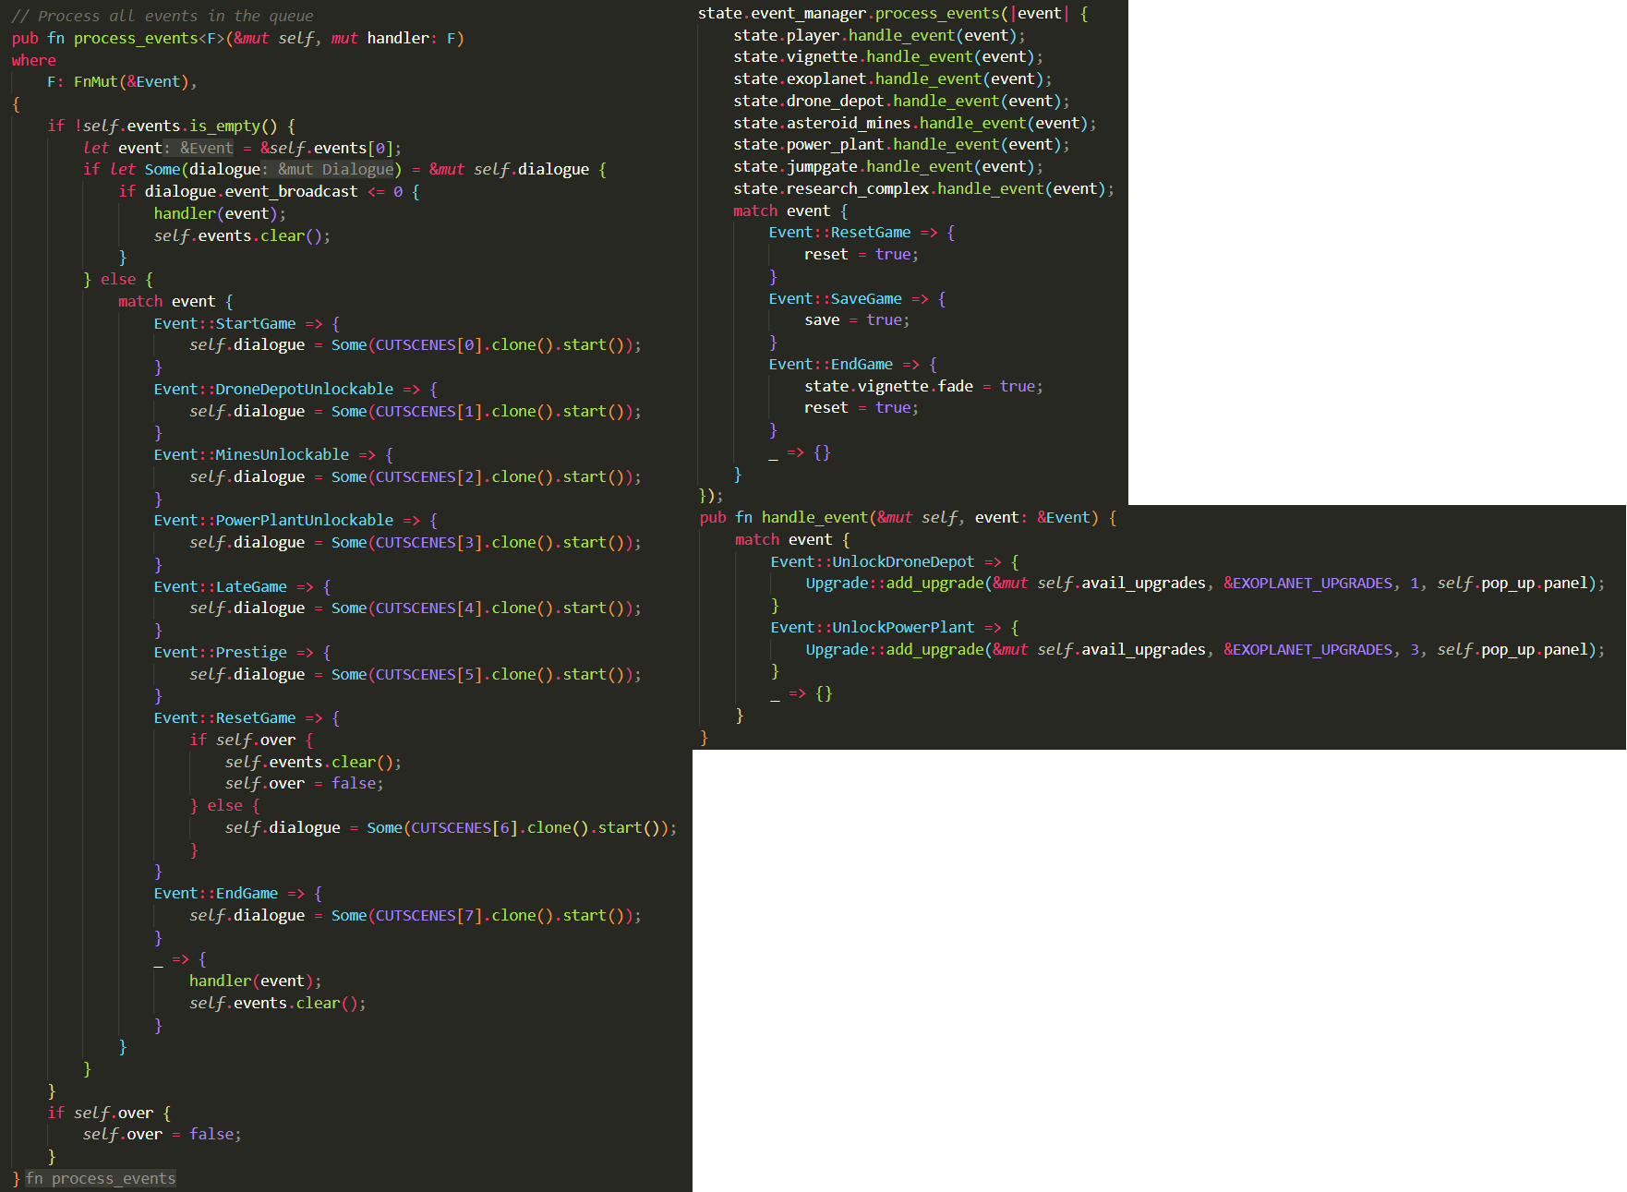Click "state.power_plant.handle_event(event);" line
This screenshot has width=1627, height=1192.
pyautogui.click(x=901, y=144)
